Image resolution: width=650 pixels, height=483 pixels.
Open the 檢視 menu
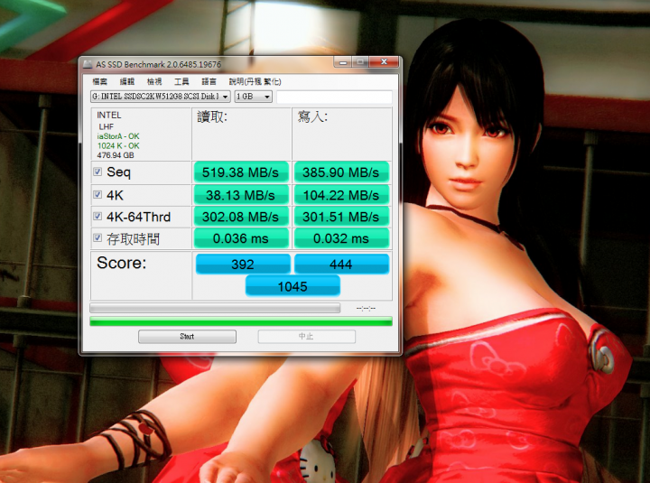pos(154,81)
